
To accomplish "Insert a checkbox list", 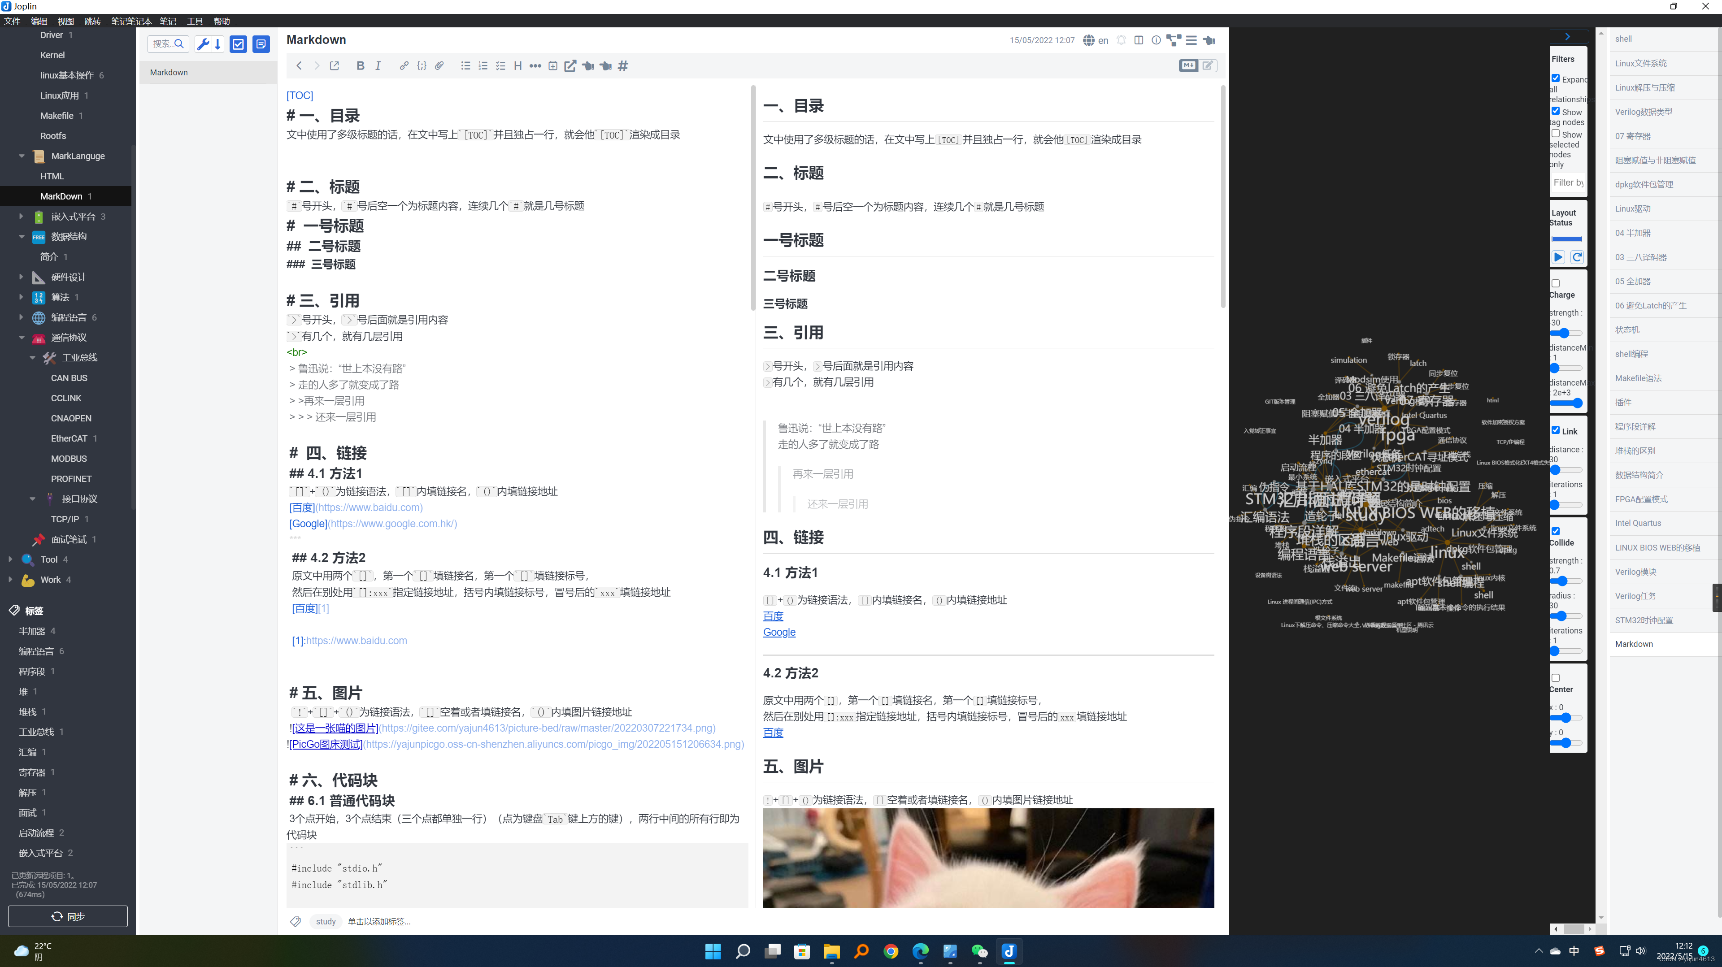I will pos(500,65).
